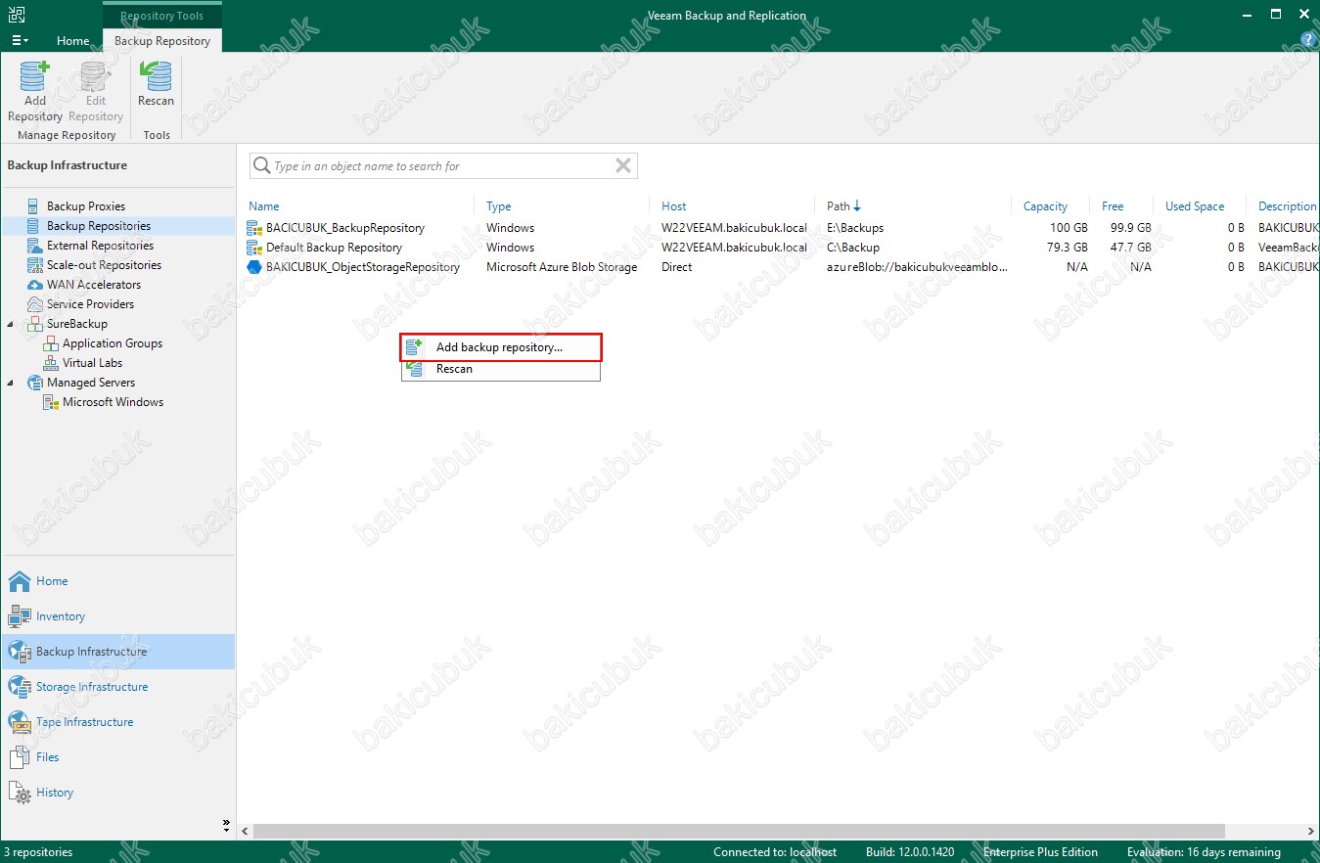This screenshot has height=863, width=1320.
Task: Open the main hamburger menu
Action: (20, 41)
